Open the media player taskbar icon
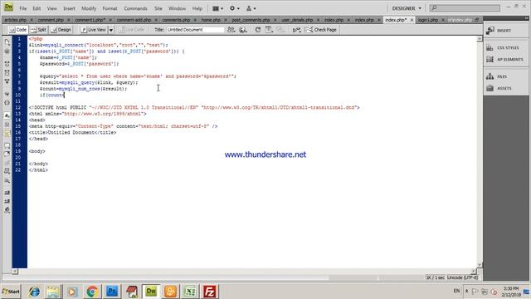Viewport: 531px width, 299px height. (x=72, y=292)
